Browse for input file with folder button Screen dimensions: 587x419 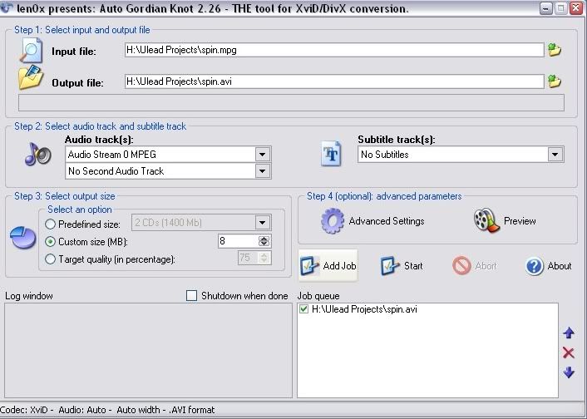(555, 50)
